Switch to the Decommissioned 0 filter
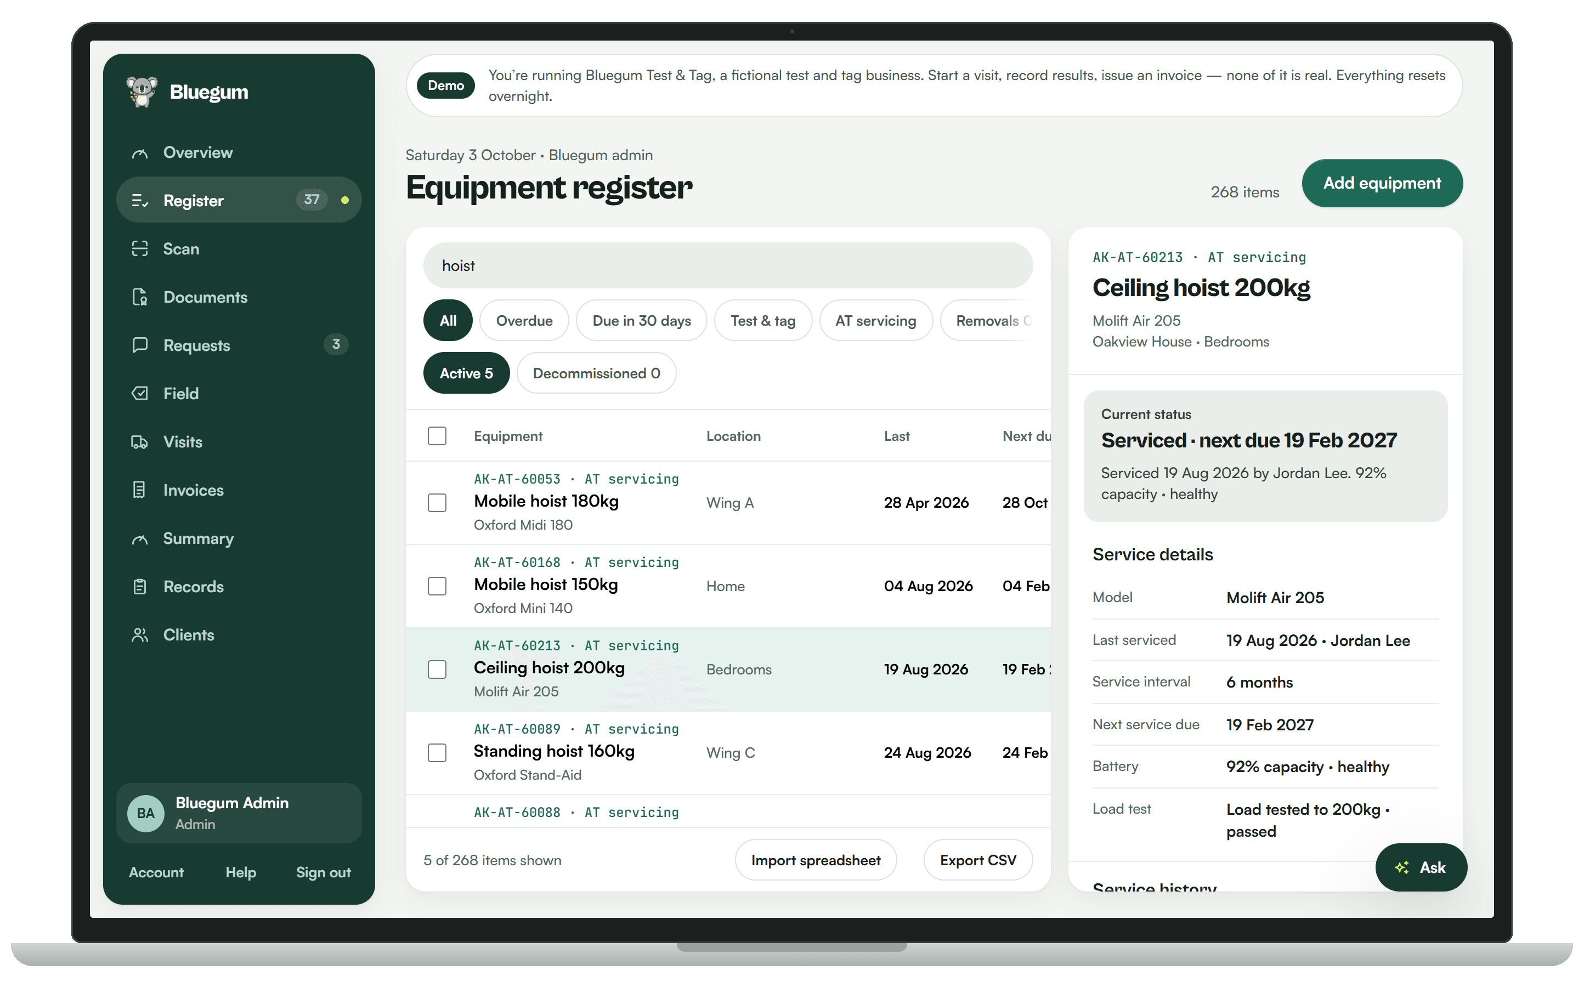 (x=596, y=373)
